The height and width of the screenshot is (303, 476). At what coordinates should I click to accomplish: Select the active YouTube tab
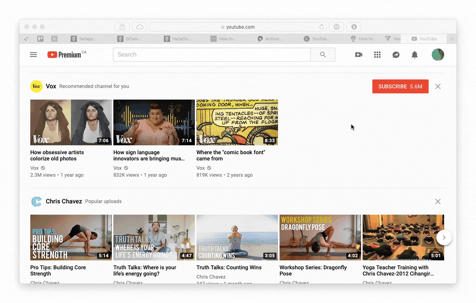[424, 39]
